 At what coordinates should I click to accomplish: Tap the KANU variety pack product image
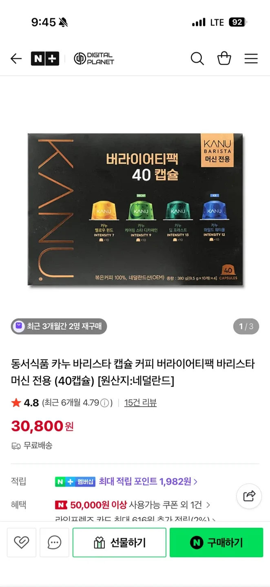tap(135, 209)
